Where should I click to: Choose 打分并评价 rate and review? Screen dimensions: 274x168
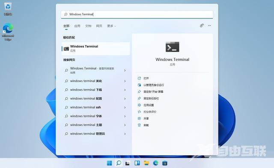coord(150,112)
